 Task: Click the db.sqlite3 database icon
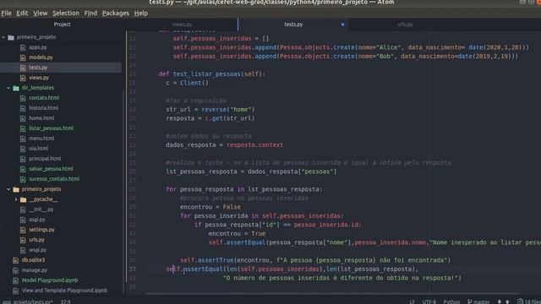pos(15,260)
